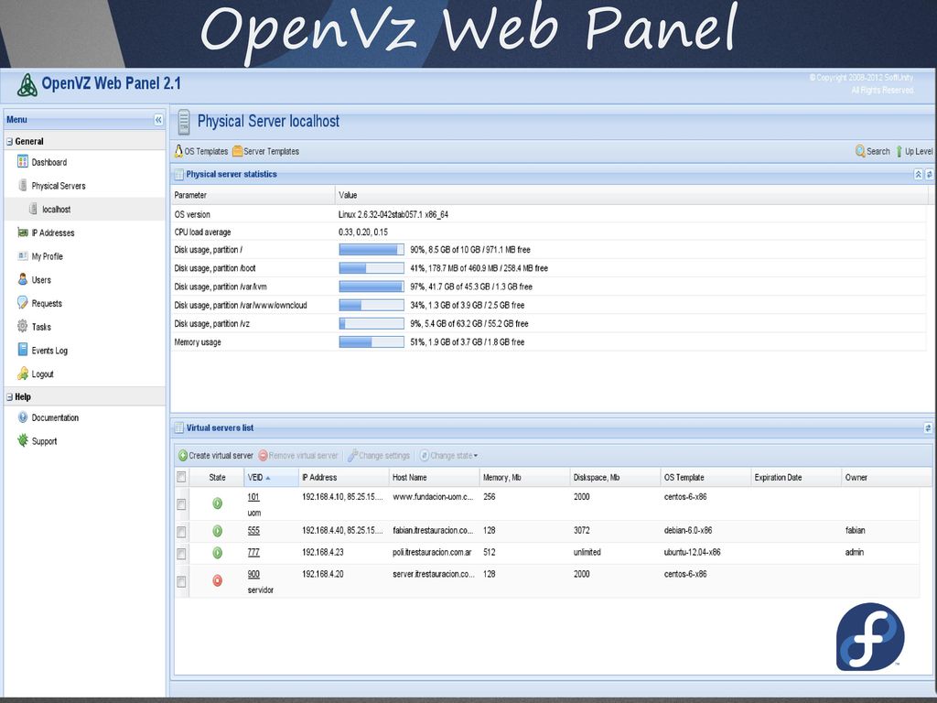This screenshot has width=937, height=703.
Task: Open Dashboard menu item
Action: [x=49, y=162]
